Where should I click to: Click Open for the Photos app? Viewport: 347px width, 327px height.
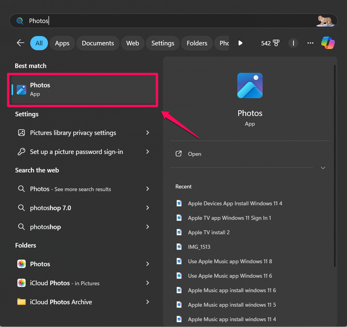click(194, 154)
